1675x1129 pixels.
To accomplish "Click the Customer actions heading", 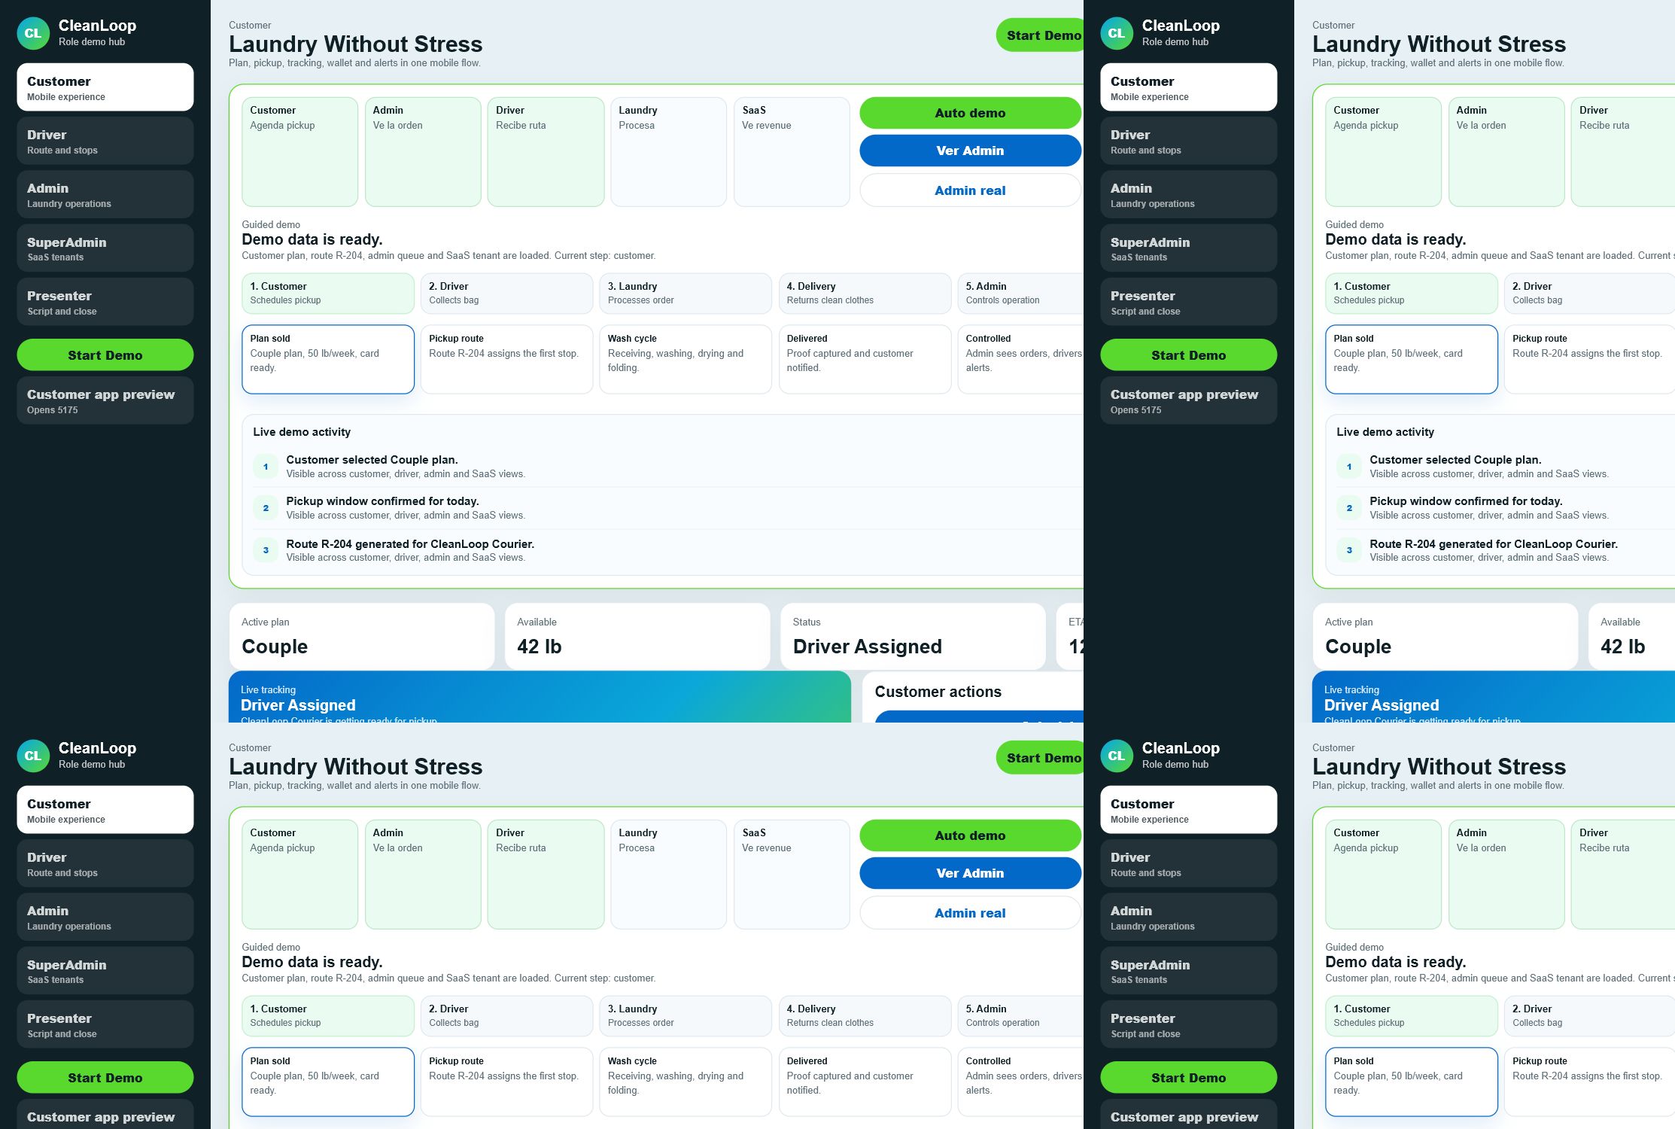I will pyautogui.click(x=938, y=692).
